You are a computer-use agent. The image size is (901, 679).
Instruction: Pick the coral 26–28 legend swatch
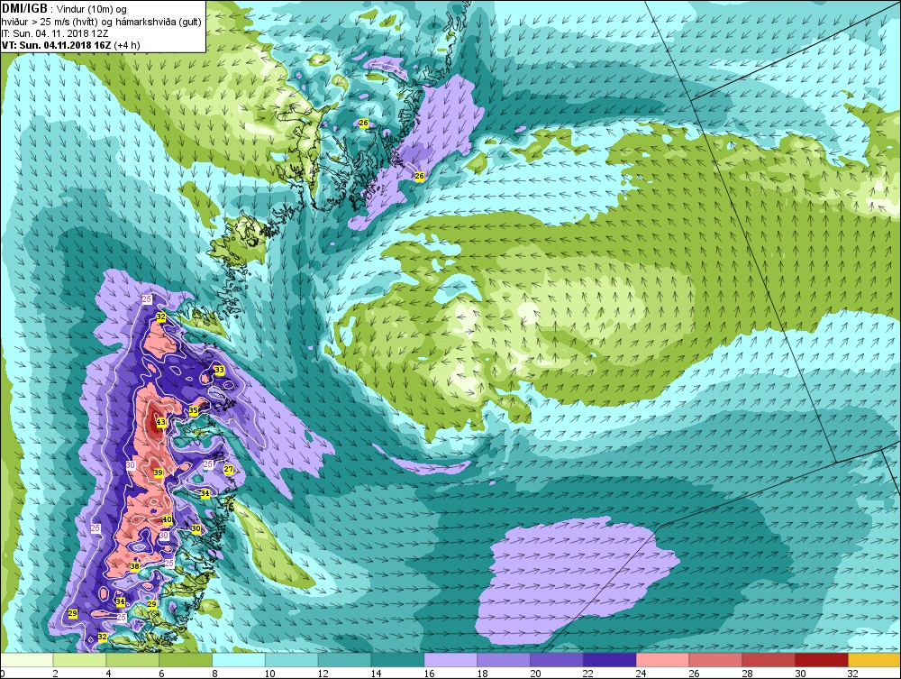point(714,659)
